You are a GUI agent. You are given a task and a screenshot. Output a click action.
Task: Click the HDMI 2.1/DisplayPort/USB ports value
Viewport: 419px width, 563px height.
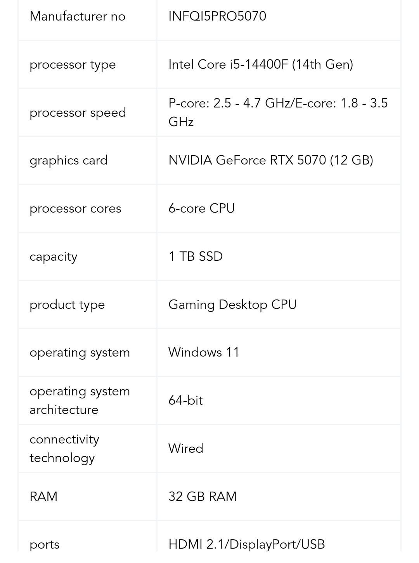point(246,544)
